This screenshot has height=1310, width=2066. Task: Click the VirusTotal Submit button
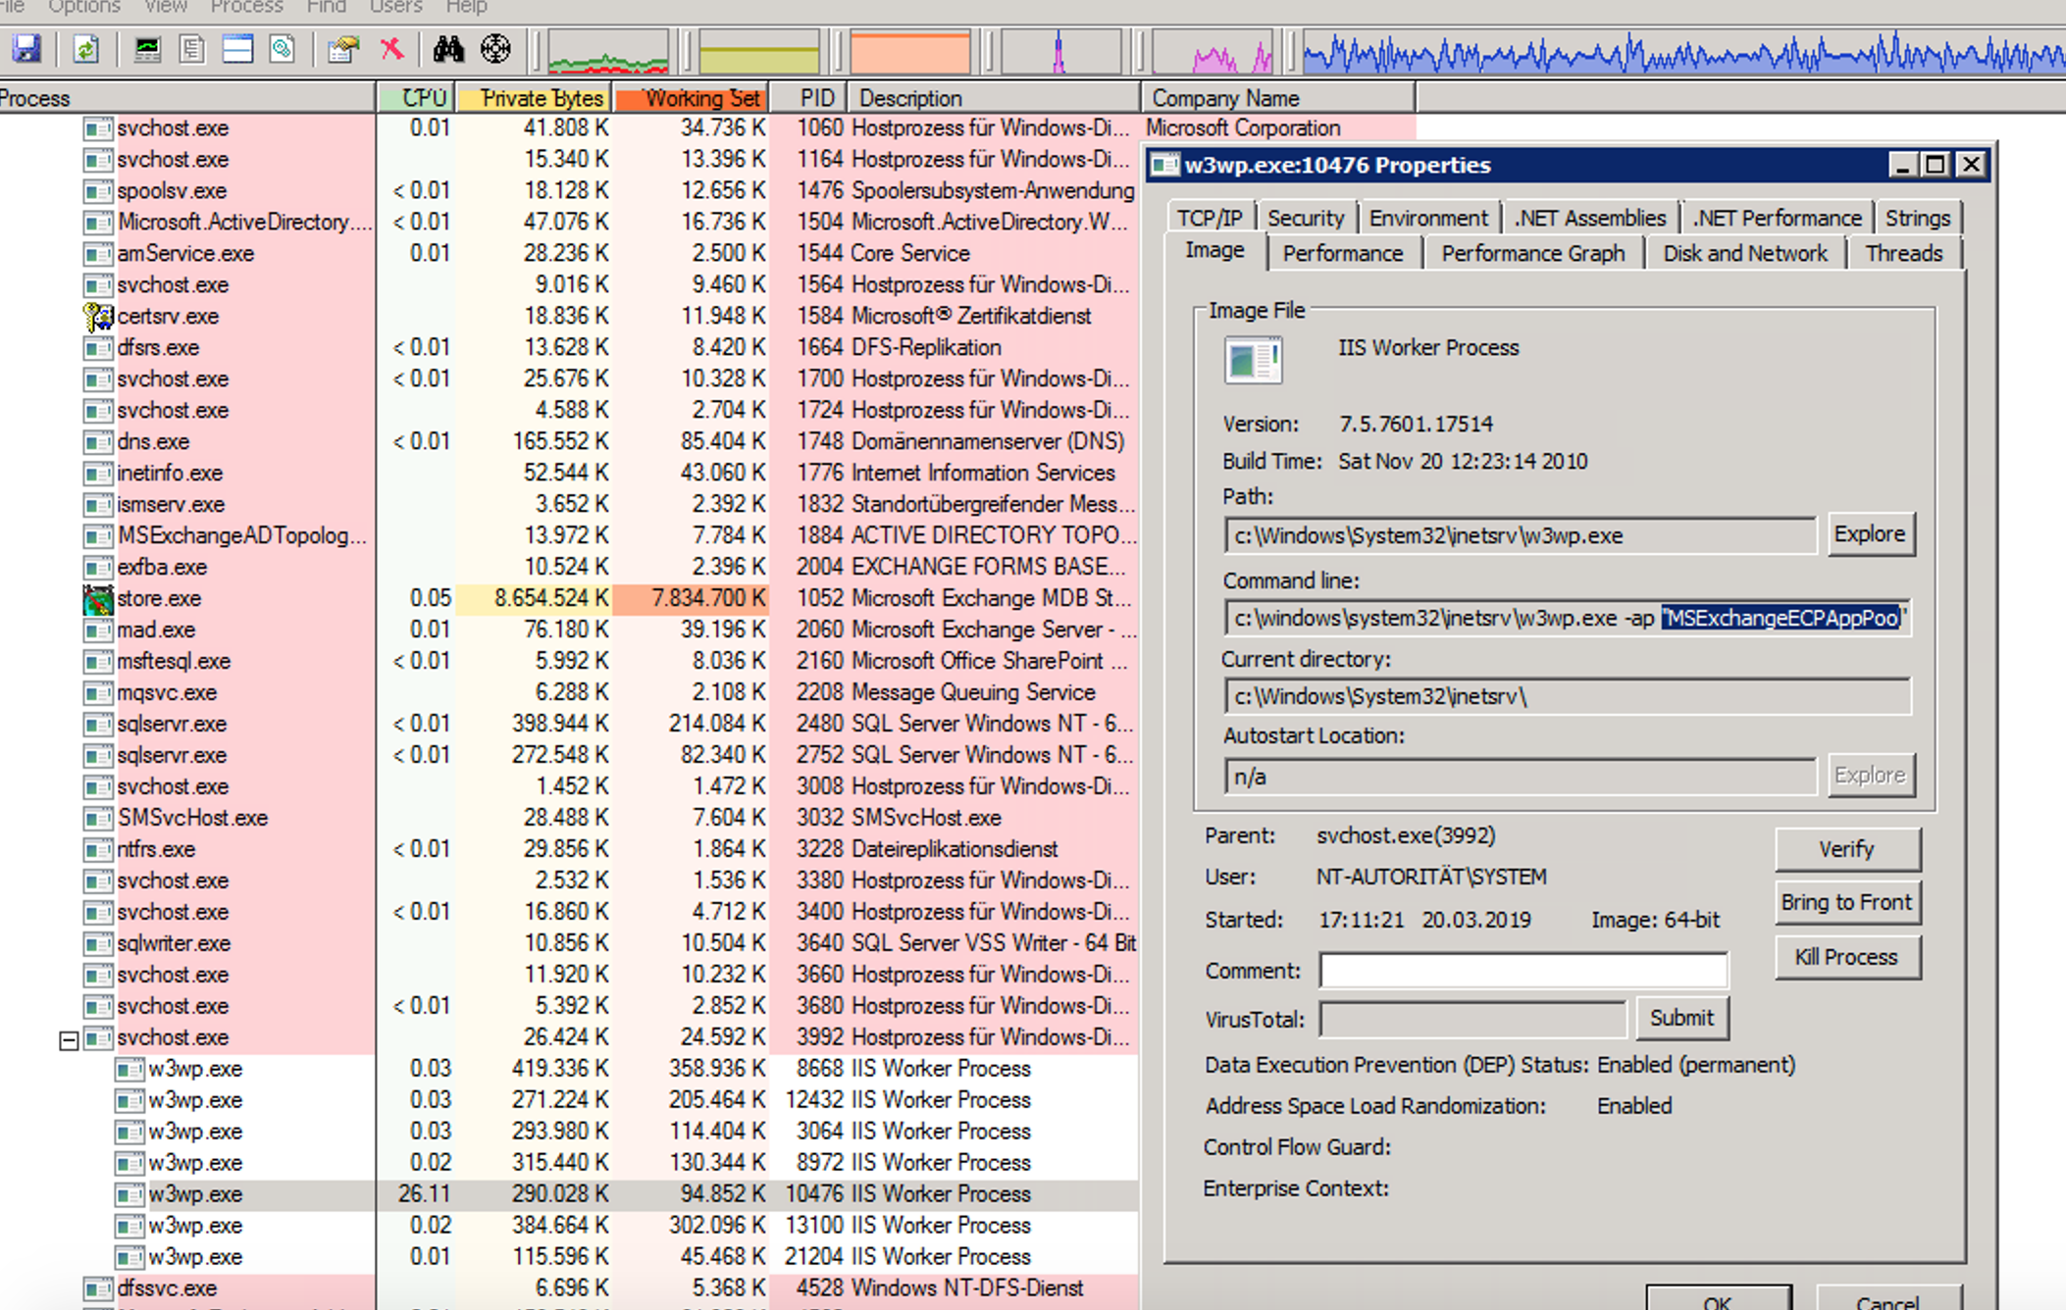click(x=1681, y=1018)
